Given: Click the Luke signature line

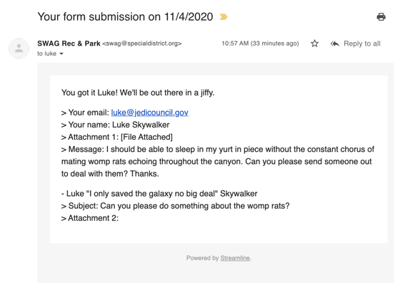Looking at the screenshot, I should coord(159,193).
